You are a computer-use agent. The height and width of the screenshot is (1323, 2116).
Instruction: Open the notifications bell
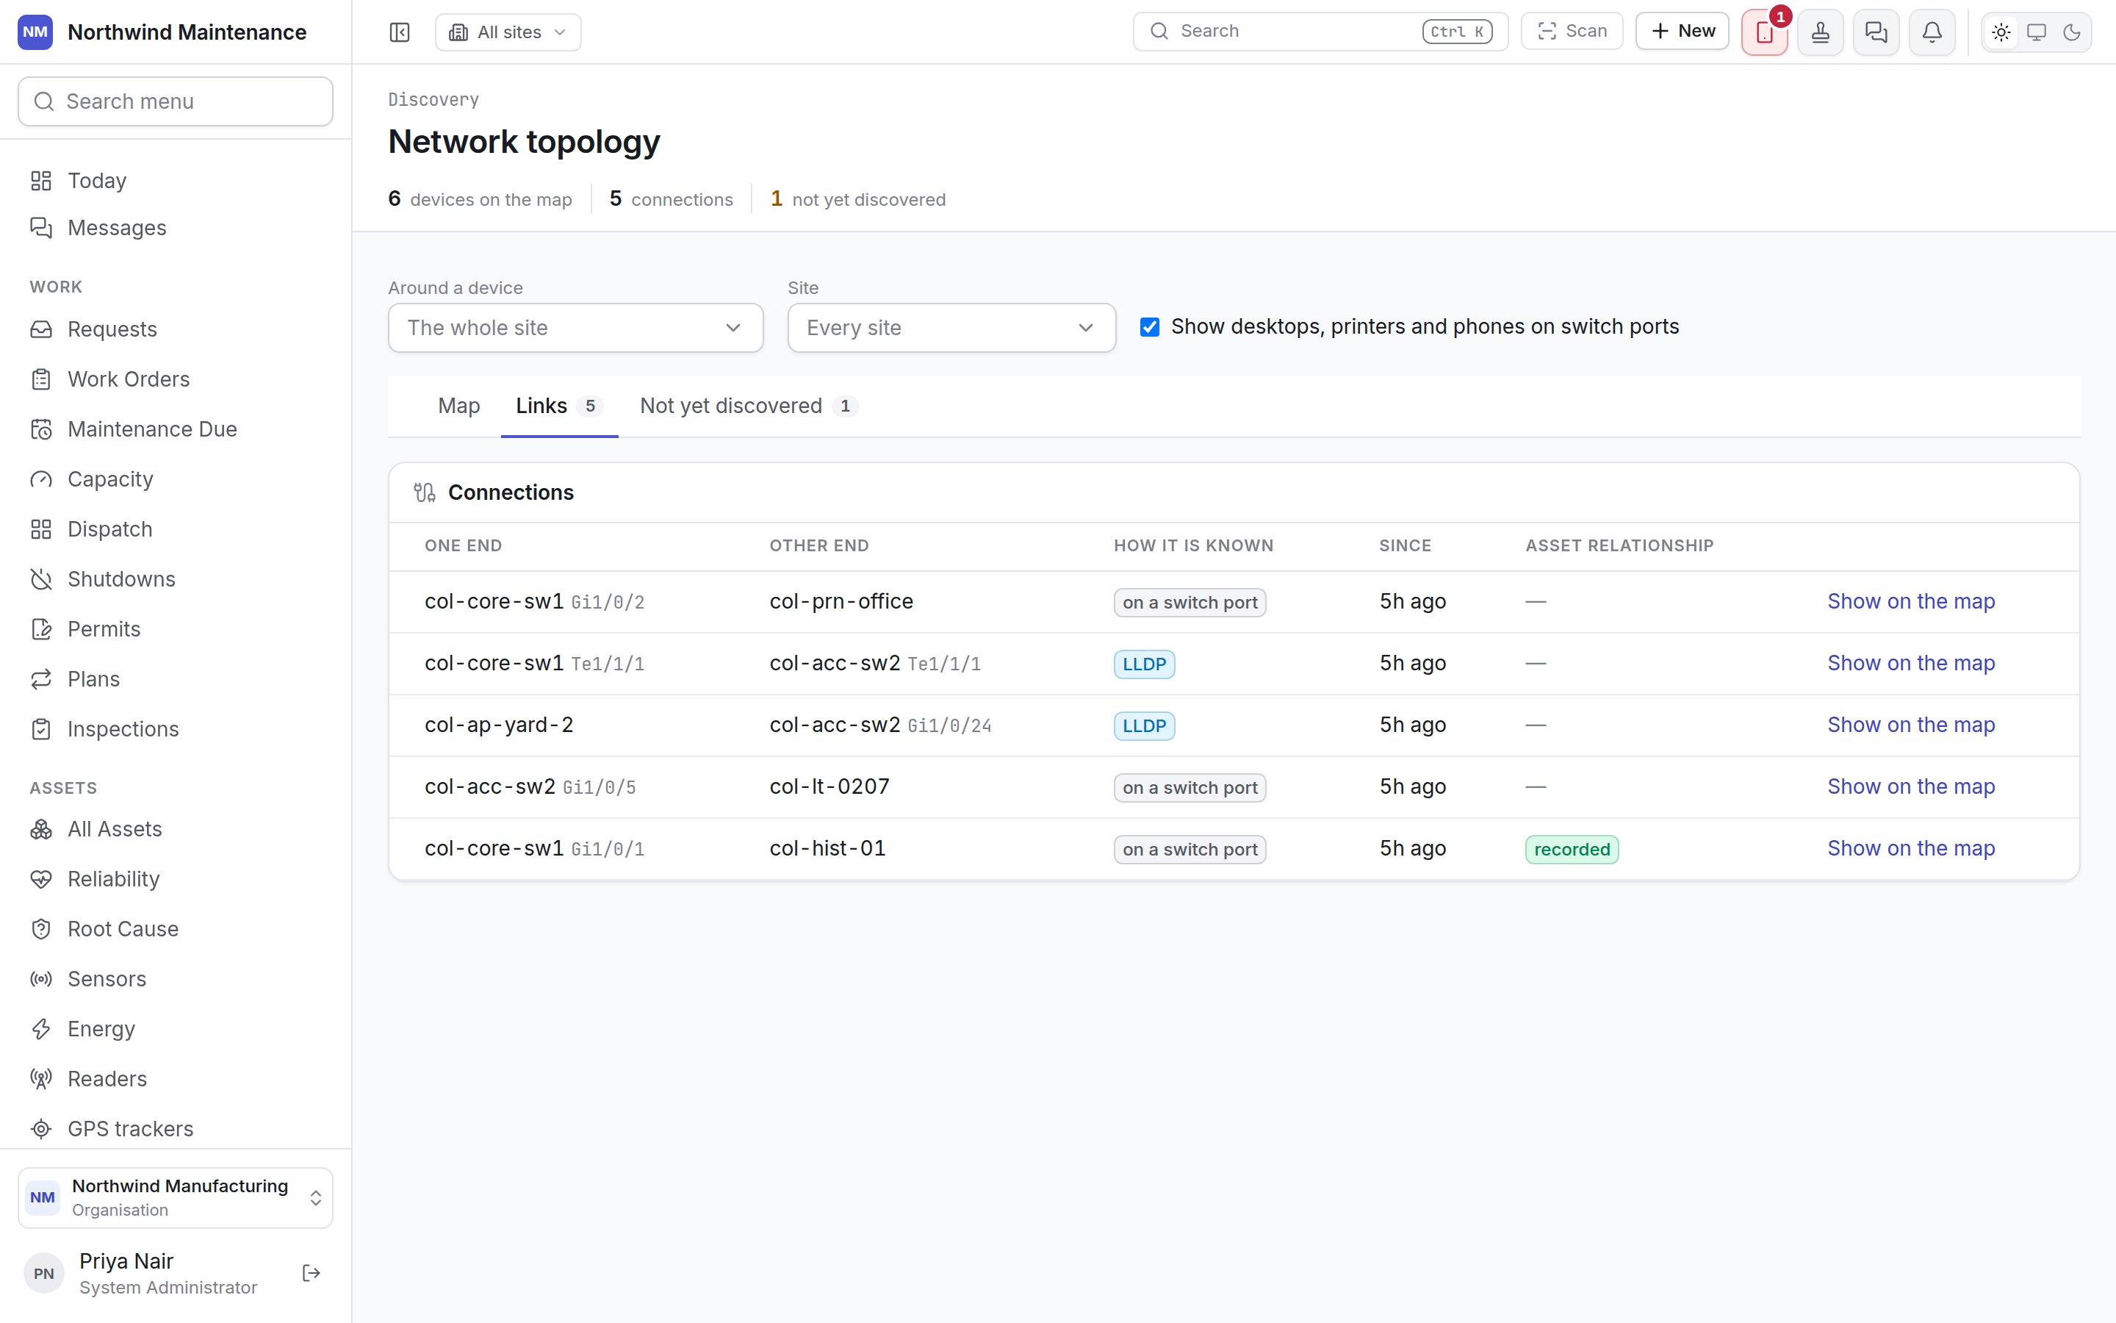click(x=1932, y=32)
